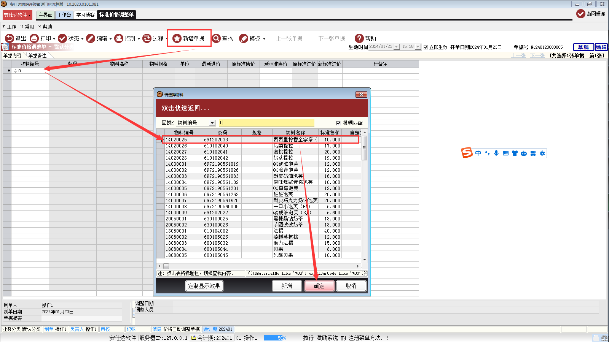This screenshot has height=342, width=609.
Task: Select the 黑糖晶钻奶茶 row
Action: (259, 219)
